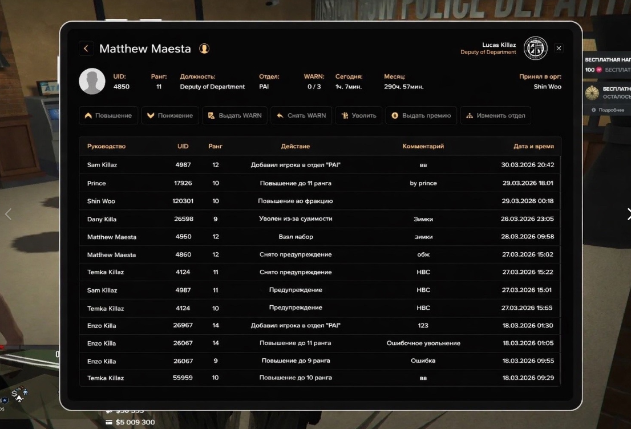Remove warning using Снять WARN
The height and width of the screenshot is (429, 631).
click(301, 115)
